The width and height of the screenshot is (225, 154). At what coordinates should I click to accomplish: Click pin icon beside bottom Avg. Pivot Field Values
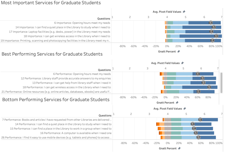tap(185, 109)
